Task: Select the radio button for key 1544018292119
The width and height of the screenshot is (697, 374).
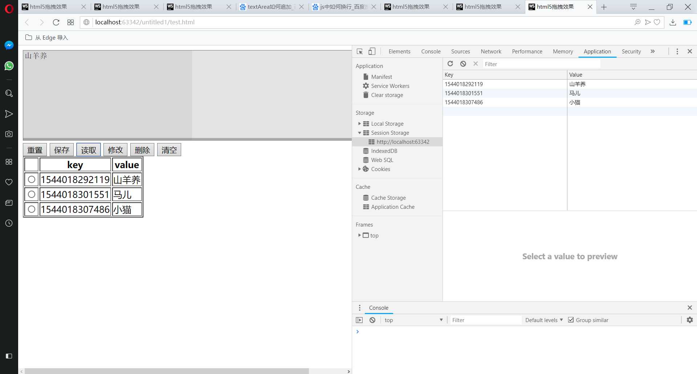Action: click(x=32, y=180)
